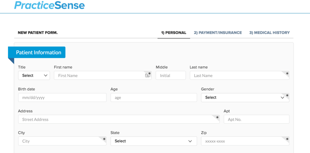310x153 pixels.
Task: Open the Title Select dropdown
Action: [x=34, y=76]
